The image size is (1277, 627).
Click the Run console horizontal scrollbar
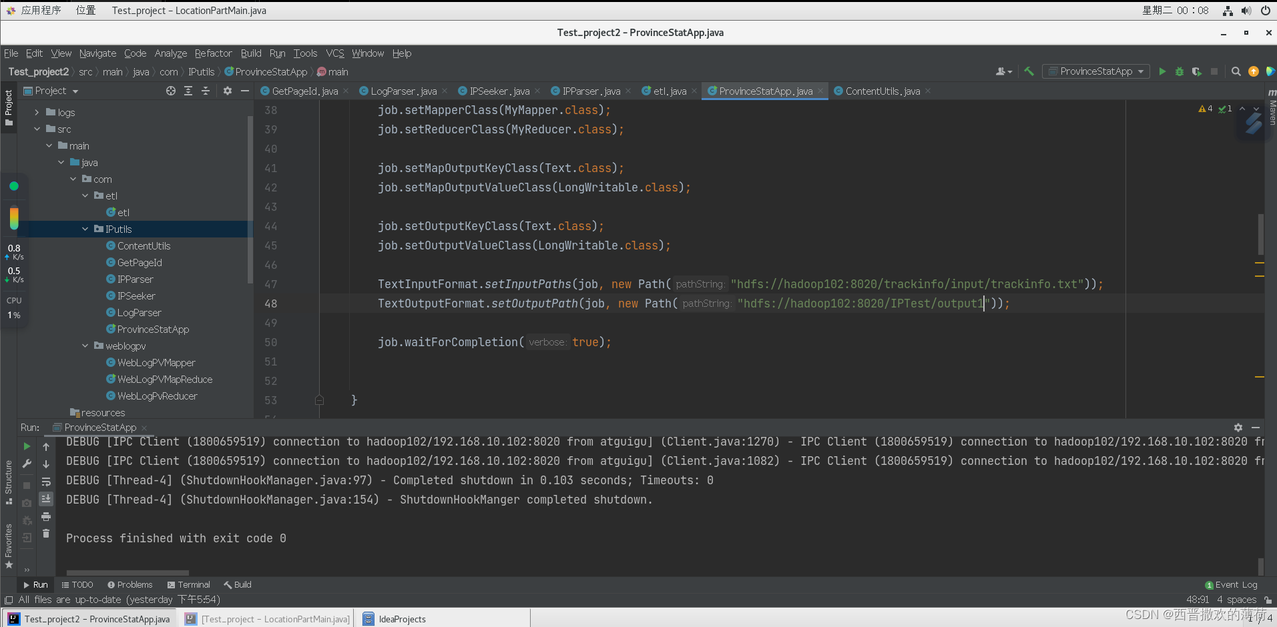pyautogui.click(x=127, y=572)
